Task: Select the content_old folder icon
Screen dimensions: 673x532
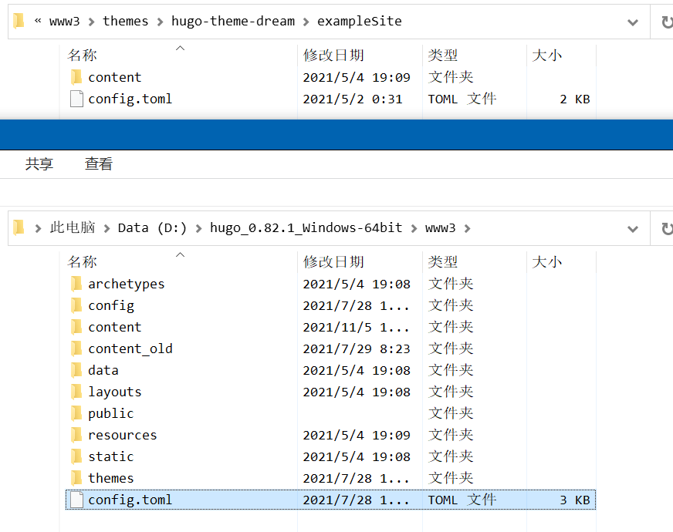Action: point(76,348)
